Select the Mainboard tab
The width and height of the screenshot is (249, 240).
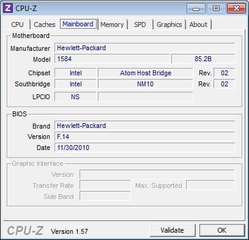click(x=78, y=24)
